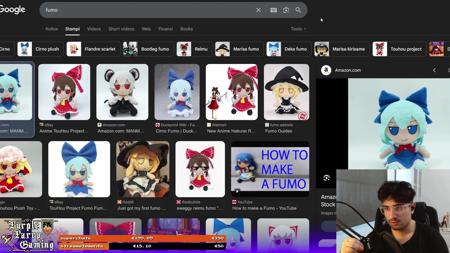Click the New Anime Hakurei link

tap(231, 131)
